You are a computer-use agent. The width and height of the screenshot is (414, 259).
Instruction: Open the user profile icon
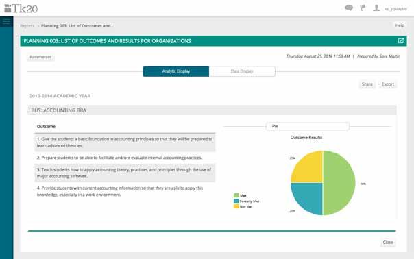(x=376, y=8)
